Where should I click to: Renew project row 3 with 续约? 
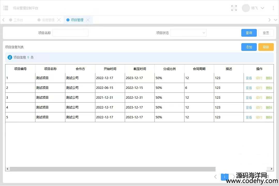click(259, 98)
